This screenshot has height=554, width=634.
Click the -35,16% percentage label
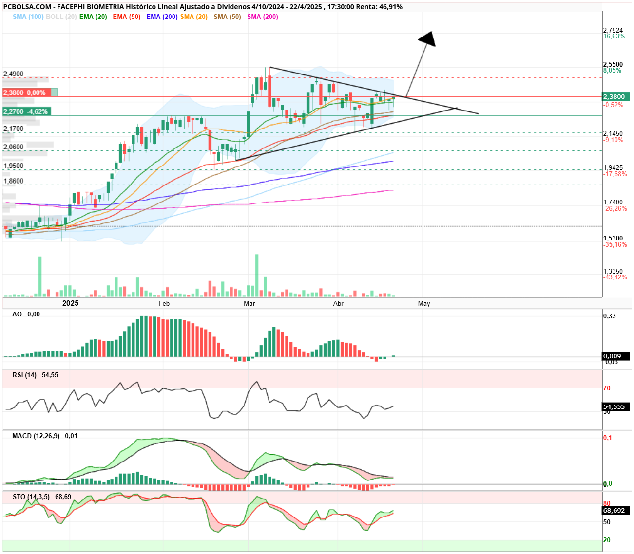pyautogui.click(x=615, y=244)
